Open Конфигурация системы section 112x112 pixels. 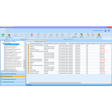(13, 82)
